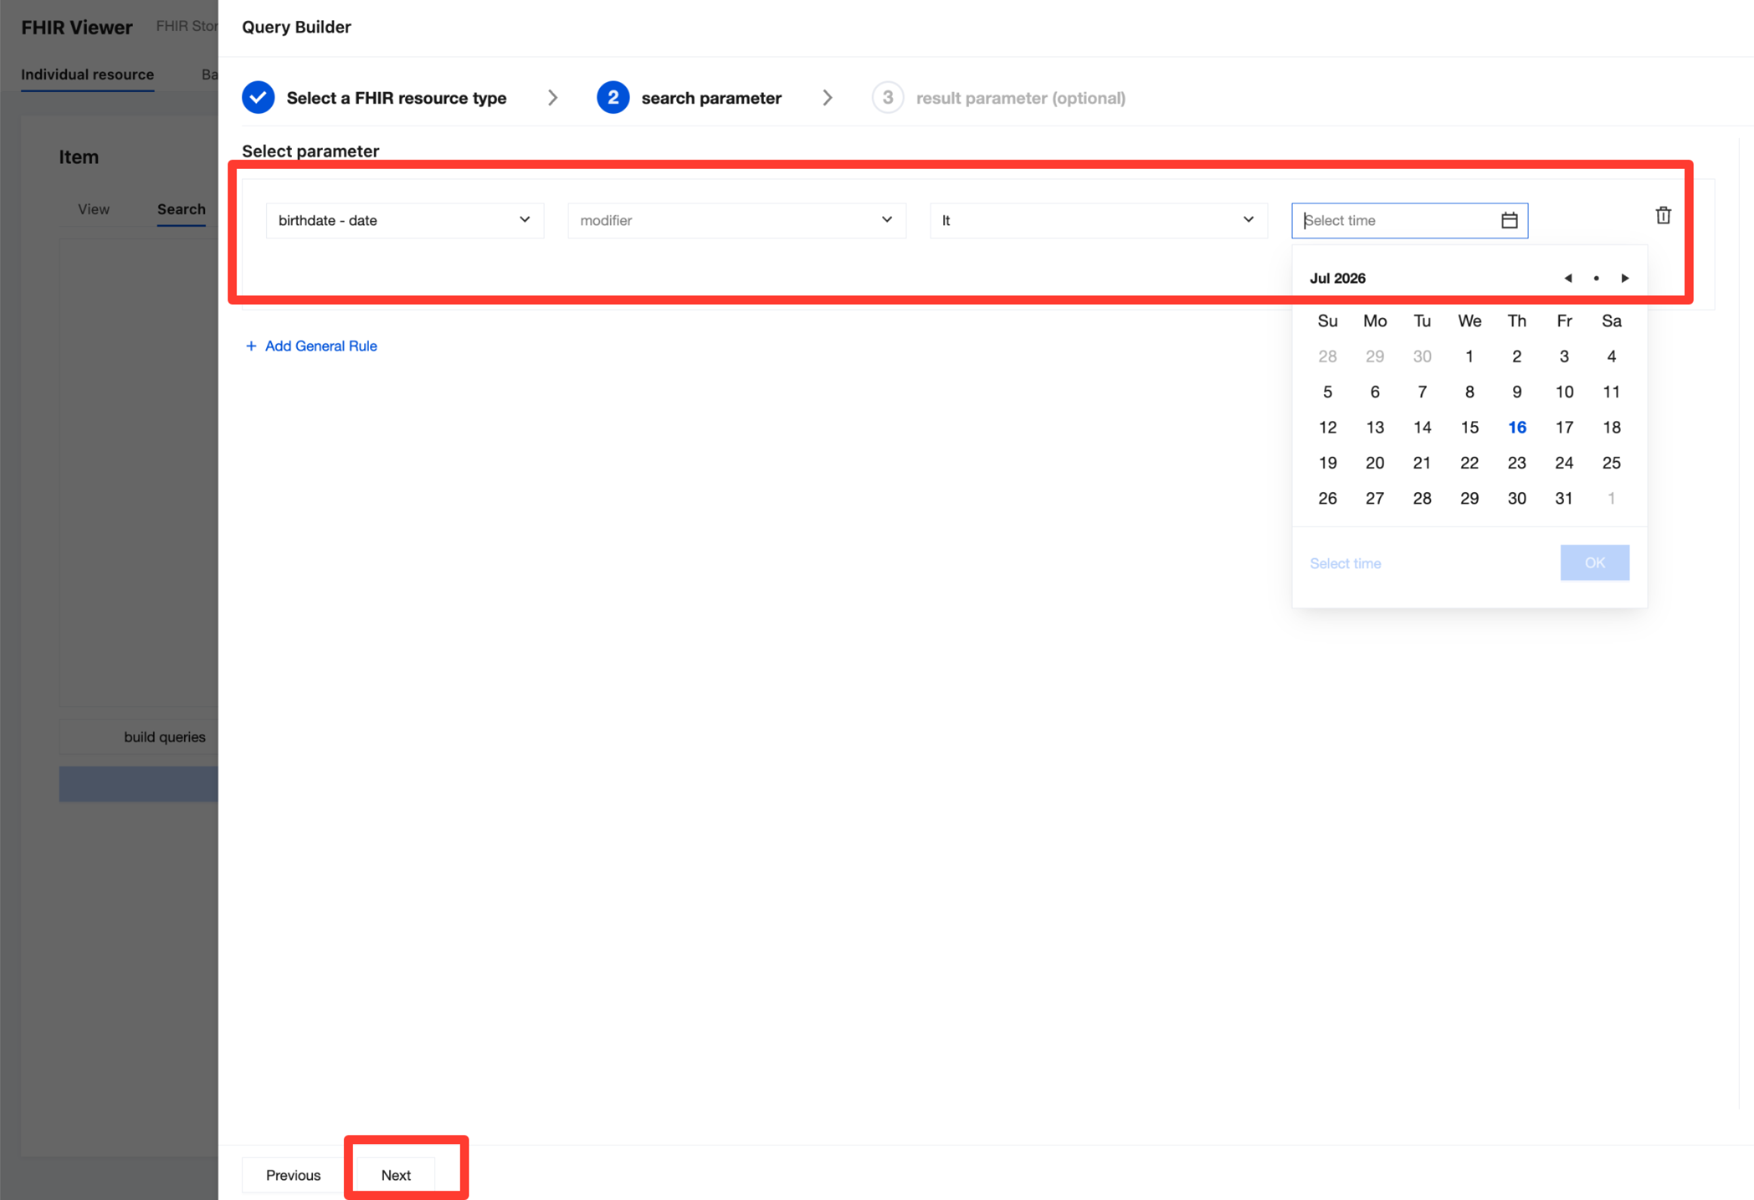This screenshot has width=1754, height=1200.
Task: Select date 25 in the calendar
Action: point(1611,463)
